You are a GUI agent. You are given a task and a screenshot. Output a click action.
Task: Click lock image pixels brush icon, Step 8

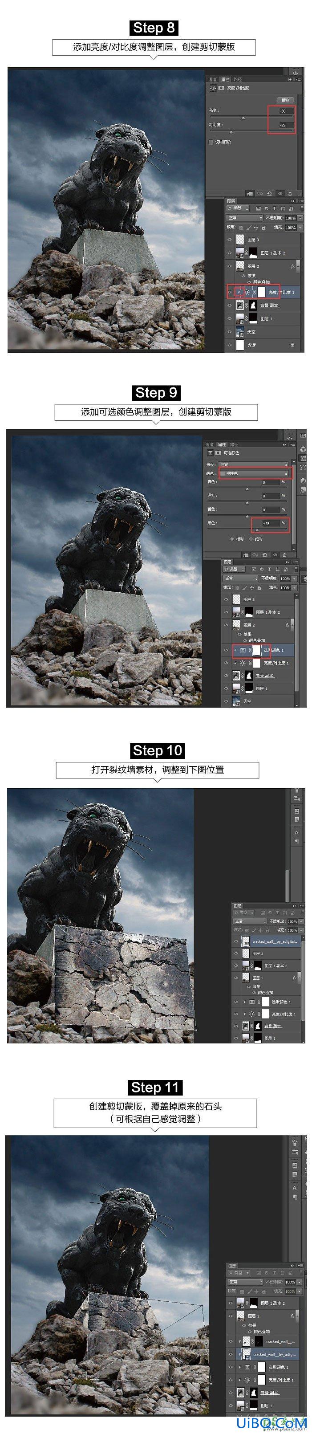coord(249,228)
